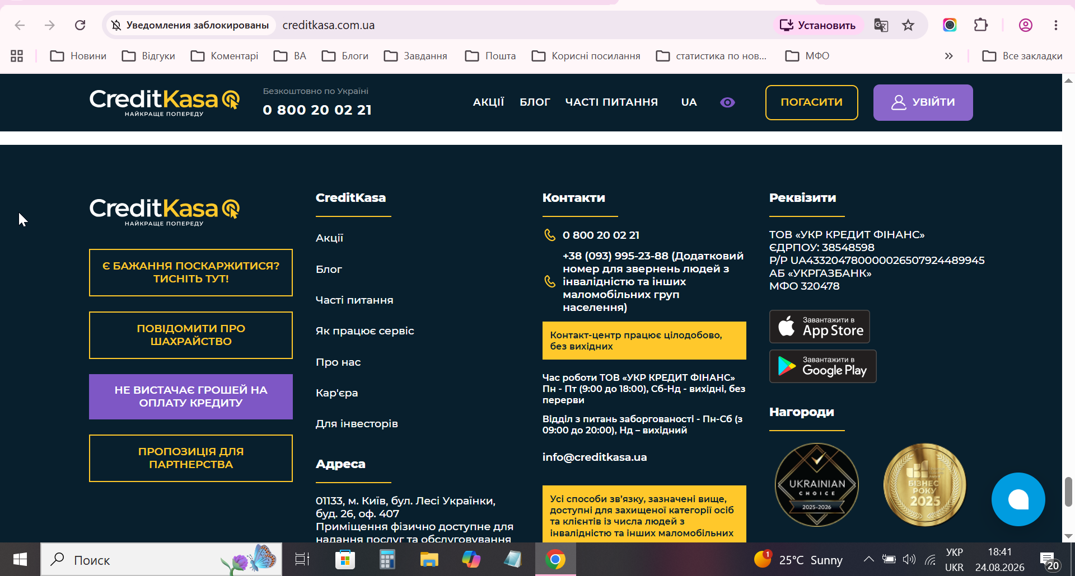Open Task View on the taskbar
Image resolution: width=1075 pixels, height=576 pixels.
[302, 559]
